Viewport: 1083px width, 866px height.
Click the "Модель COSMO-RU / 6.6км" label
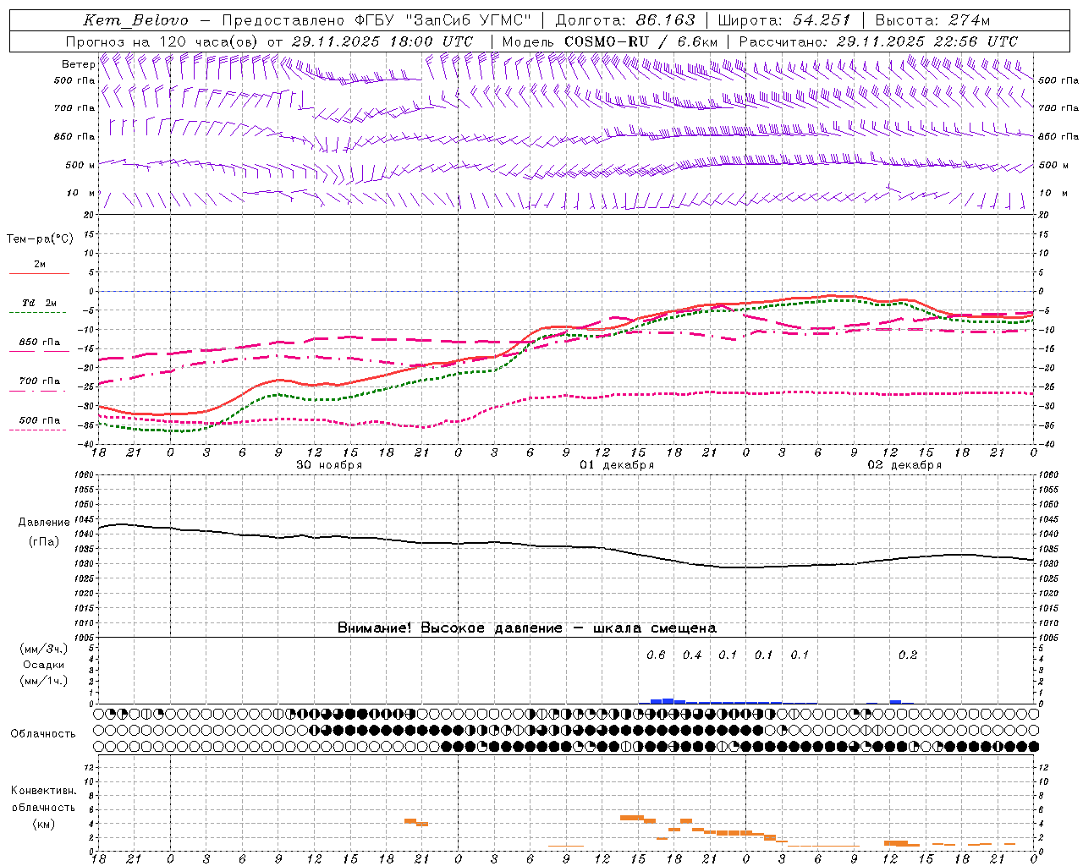(x=610, y=41)
